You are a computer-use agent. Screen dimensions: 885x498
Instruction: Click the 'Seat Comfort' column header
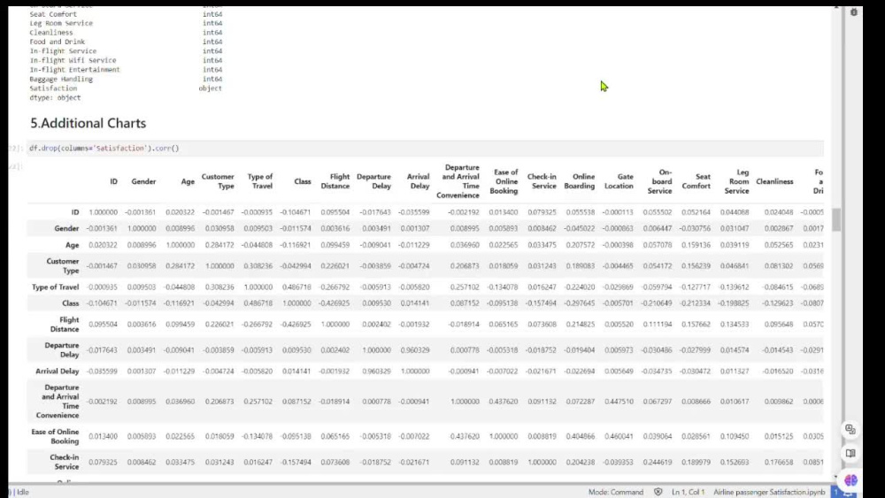point(696,181)
